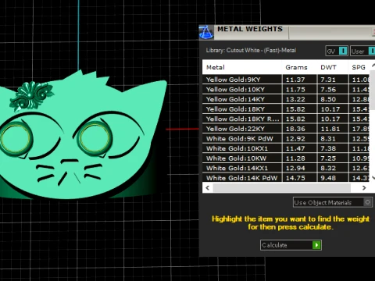Click the 9.48 DWT value cell
The image size is (375, 281).
(333, 178)
